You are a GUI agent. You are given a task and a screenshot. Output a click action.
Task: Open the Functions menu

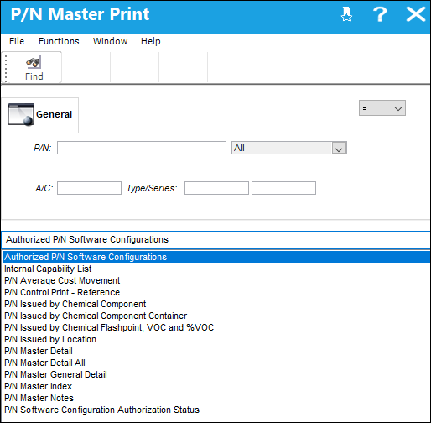(59, 41)
